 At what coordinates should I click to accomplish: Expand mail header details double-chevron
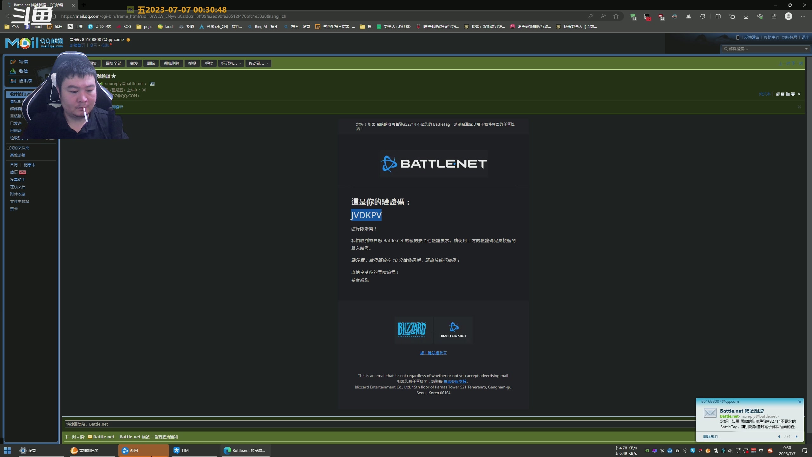pyautogui.click(x=799, y=94)
